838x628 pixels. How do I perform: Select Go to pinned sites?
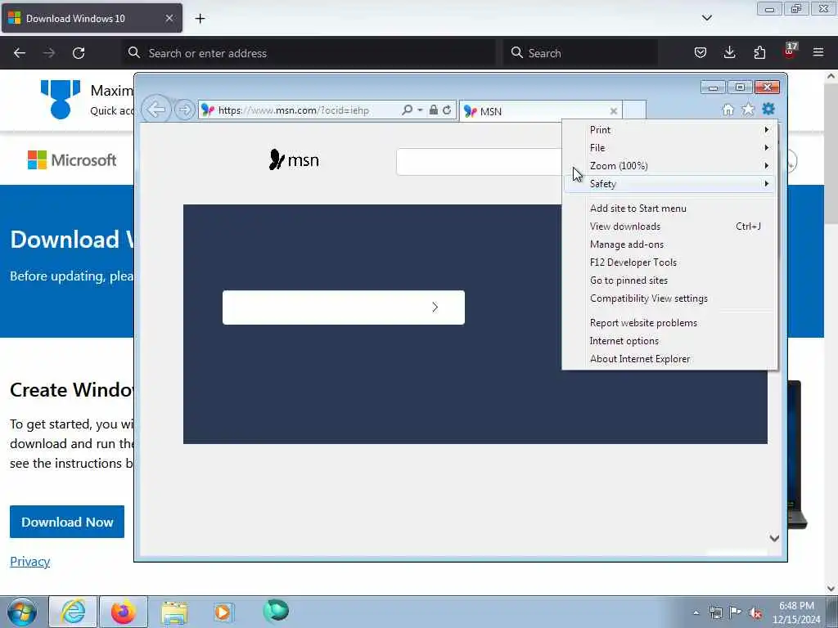coord(669,280)
